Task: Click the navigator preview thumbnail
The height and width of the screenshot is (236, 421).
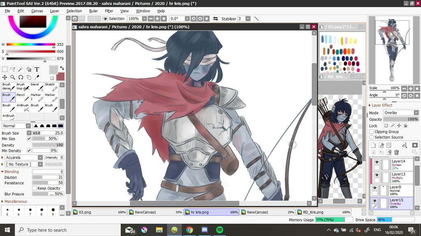Action: 392,50
